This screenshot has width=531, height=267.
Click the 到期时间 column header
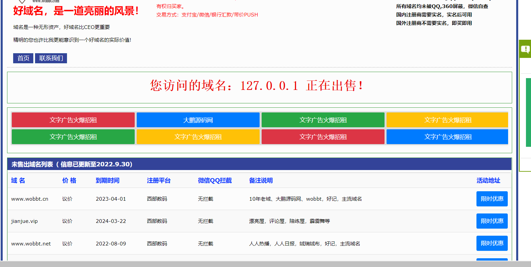pyautogui.click(x=107, y=180)
